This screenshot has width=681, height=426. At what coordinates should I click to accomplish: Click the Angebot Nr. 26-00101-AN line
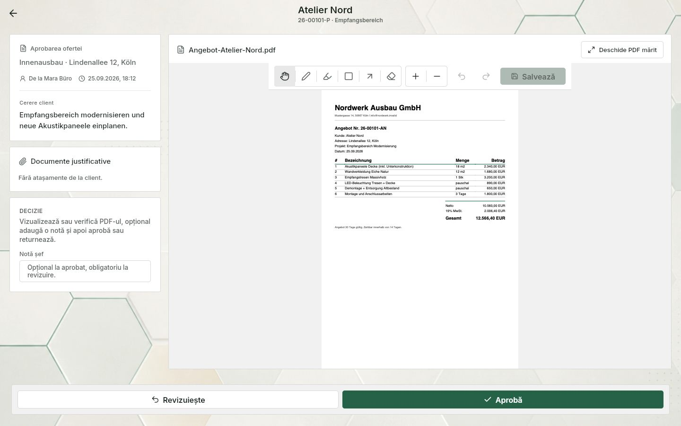(360, 128)
